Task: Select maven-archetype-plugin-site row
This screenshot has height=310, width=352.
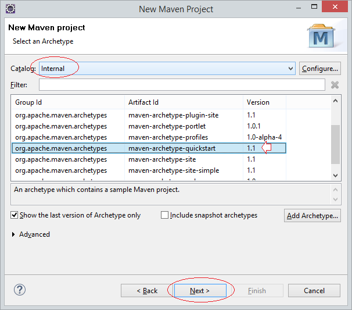Action: [149, 115]
